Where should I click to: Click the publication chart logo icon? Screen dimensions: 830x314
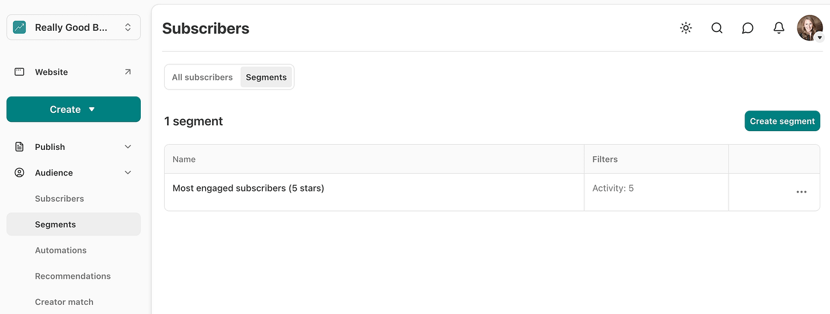(19, 27)
